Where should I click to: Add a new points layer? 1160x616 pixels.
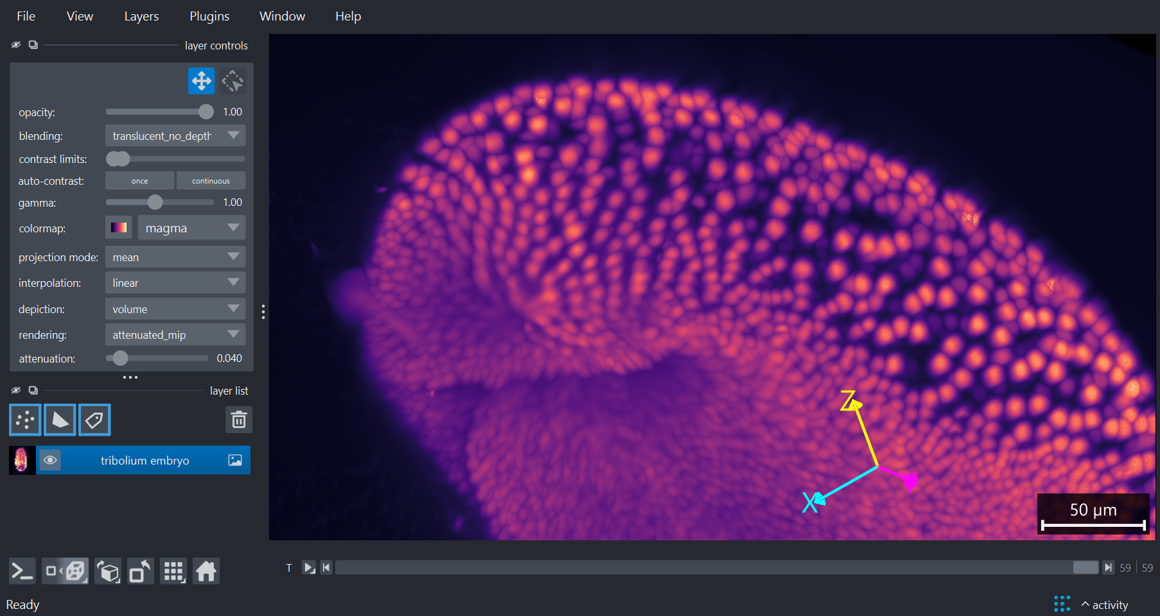(25, 420)
